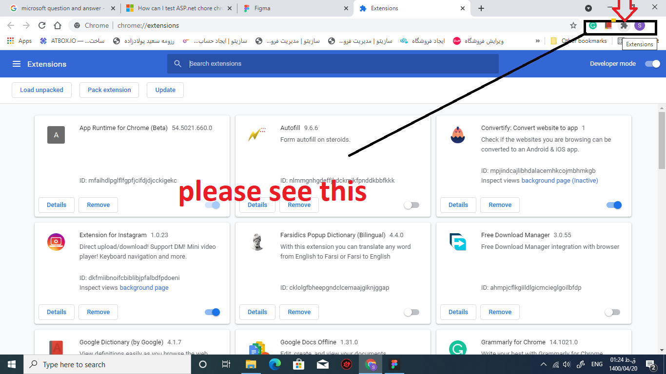Click the red Google Dictionary toolbar icon
666x374 pixels.
608,25
